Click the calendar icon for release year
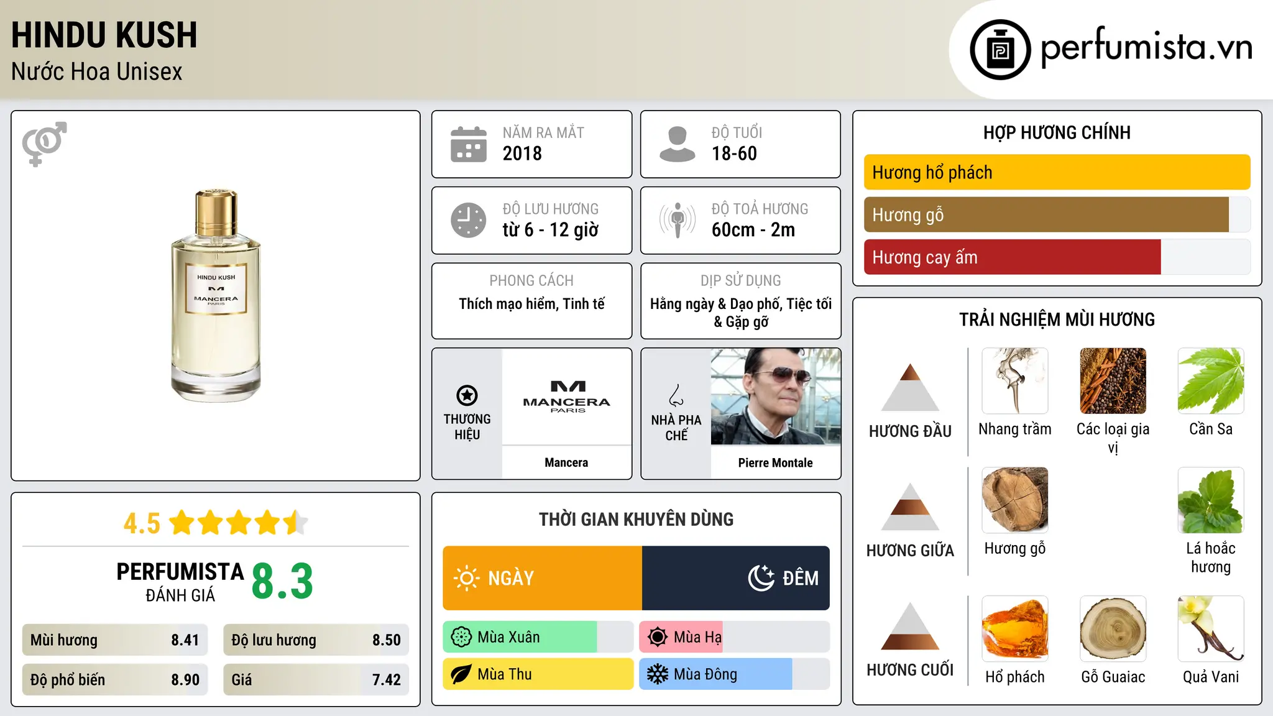1273x716 pixels. tap(469, 144)
